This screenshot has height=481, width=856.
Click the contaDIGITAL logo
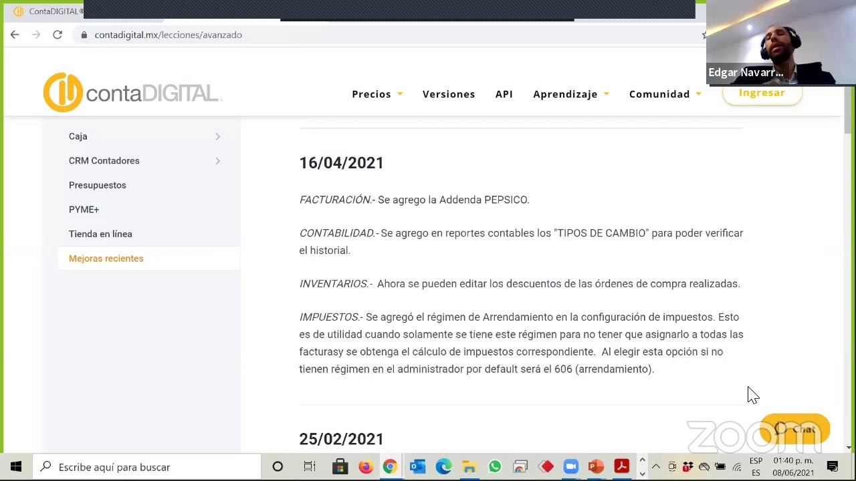(x=132, y=92)
